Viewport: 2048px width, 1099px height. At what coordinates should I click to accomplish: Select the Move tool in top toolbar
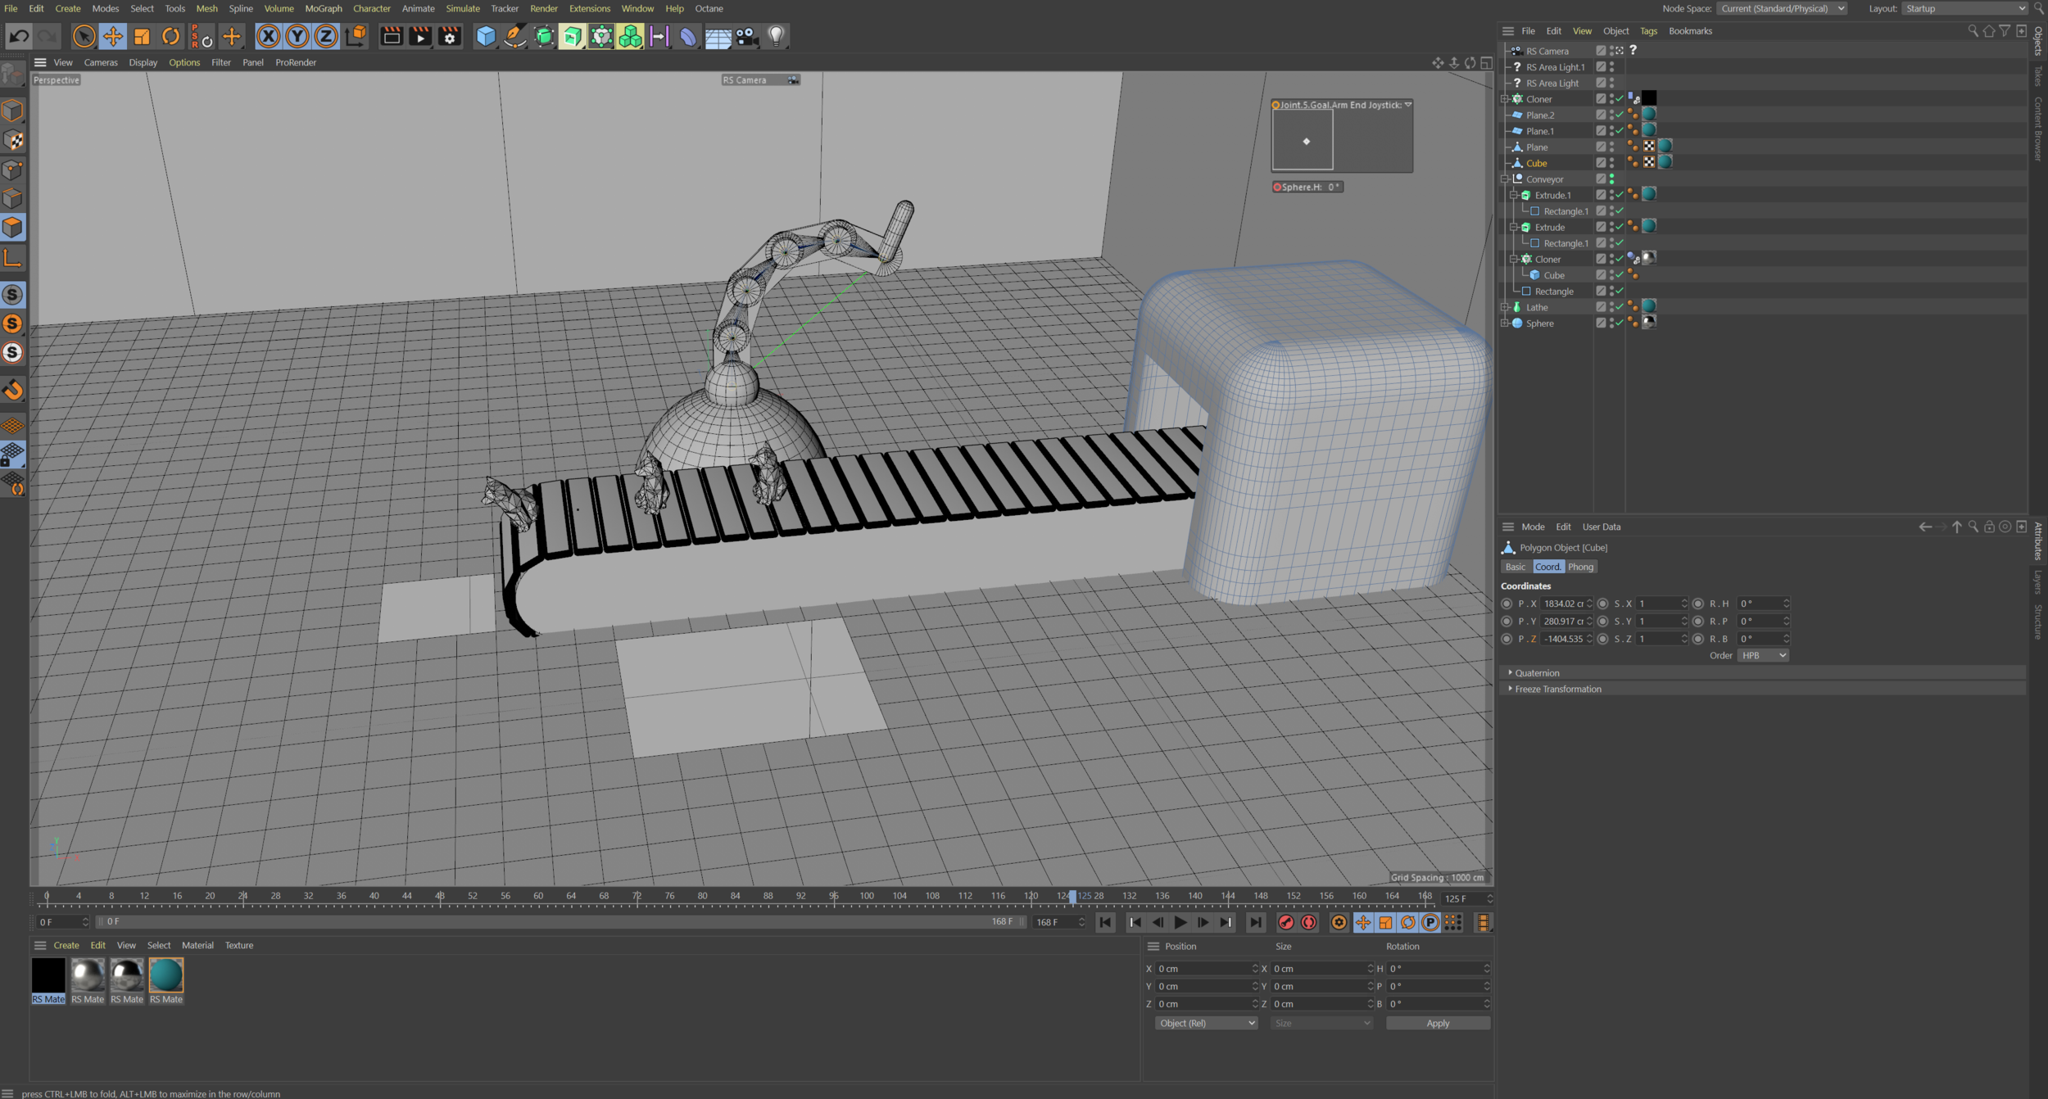[x=112, y=36]
